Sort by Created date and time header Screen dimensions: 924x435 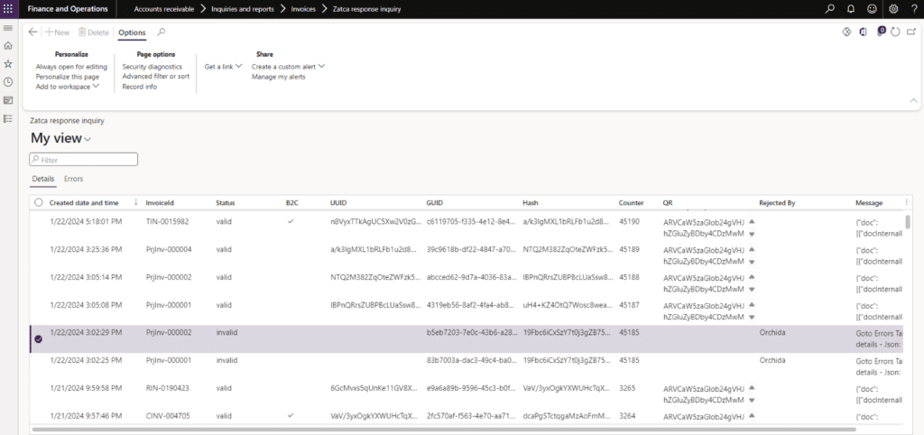84,203
